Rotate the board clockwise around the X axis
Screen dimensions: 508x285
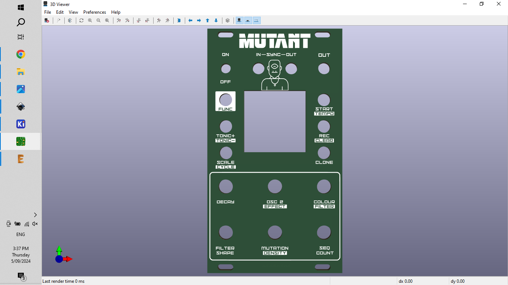118,20
